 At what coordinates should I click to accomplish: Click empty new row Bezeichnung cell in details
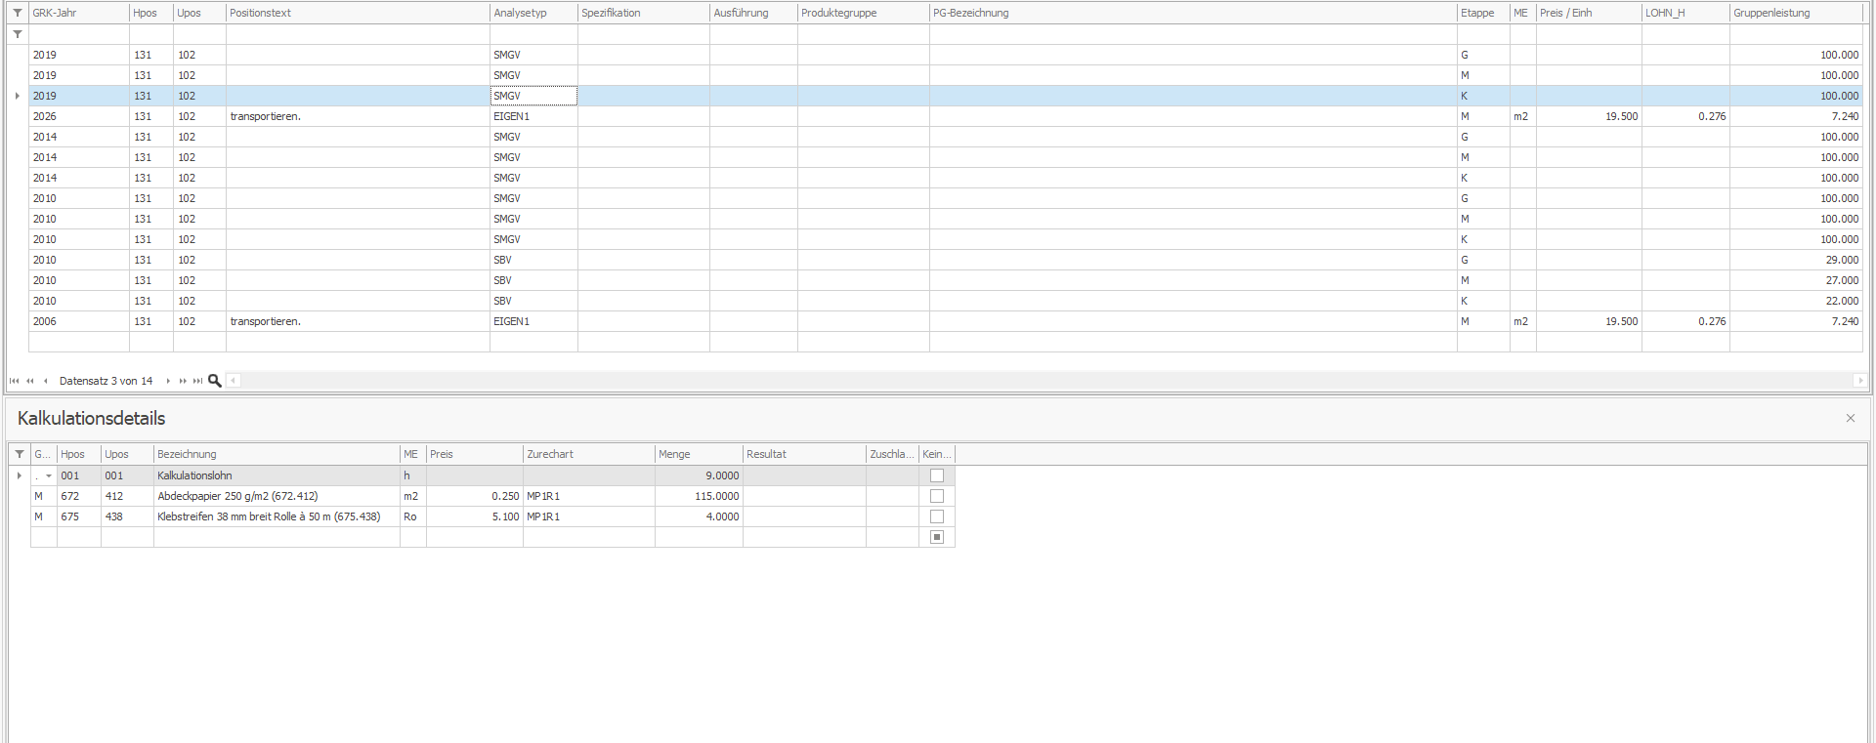277,537
